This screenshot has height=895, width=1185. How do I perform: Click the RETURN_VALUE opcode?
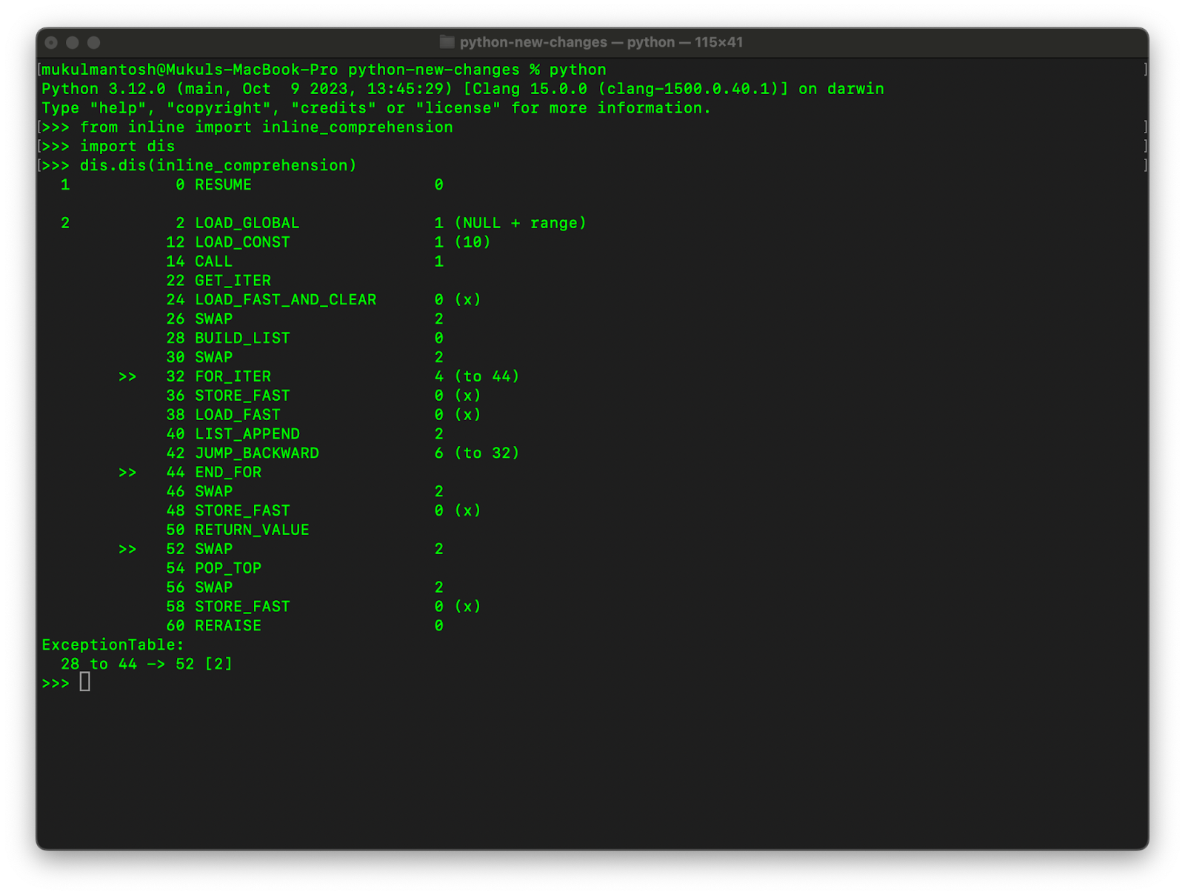(x=252, y=530)
